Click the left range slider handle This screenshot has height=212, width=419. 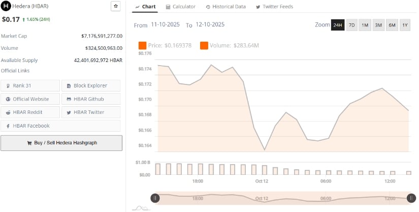click(155, 198)
